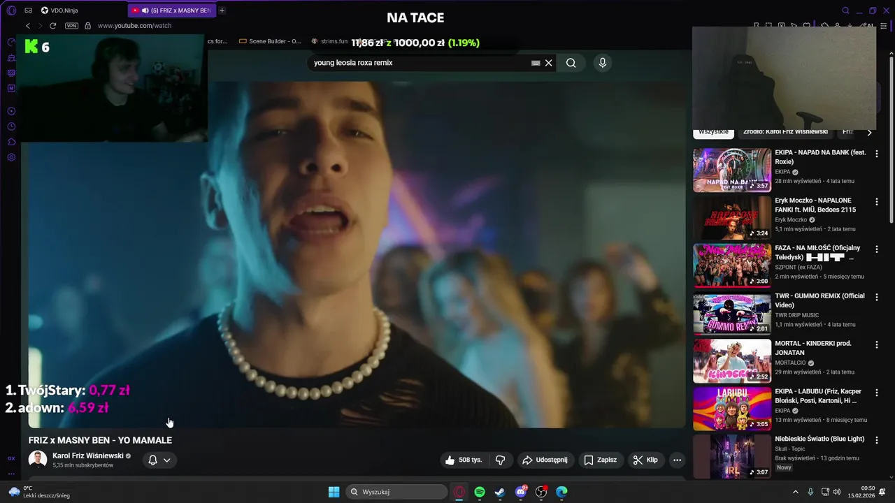Dislike the video with thumbs down

tap(500, 460)
